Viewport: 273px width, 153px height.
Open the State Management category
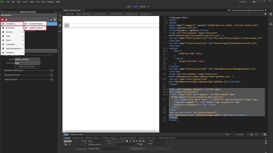pos(12,49)
